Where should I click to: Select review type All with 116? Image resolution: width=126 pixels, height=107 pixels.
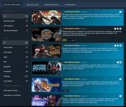coord(16,16)
